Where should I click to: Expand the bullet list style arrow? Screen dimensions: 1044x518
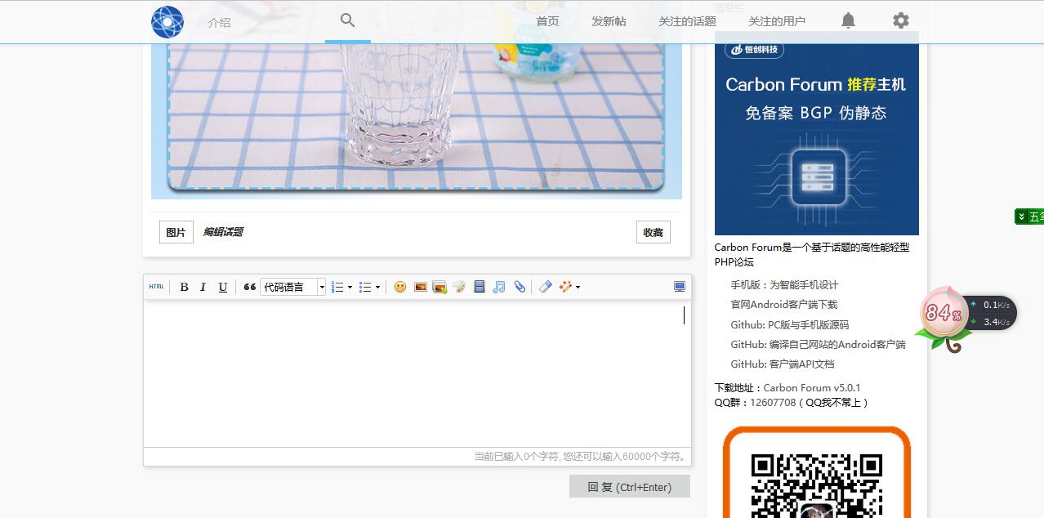[x=377, y=287]
